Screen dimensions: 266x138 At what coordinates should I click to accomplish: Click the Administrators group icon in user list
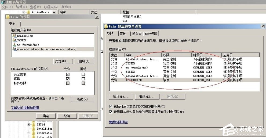click(14, 49)
